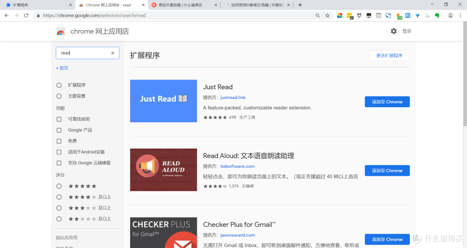Open the Evernote elephant clipper extension

437,16
